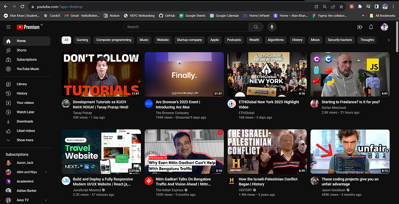Open the notifications bell
This screenshot has height=204, width=399.
coord(371,27)
